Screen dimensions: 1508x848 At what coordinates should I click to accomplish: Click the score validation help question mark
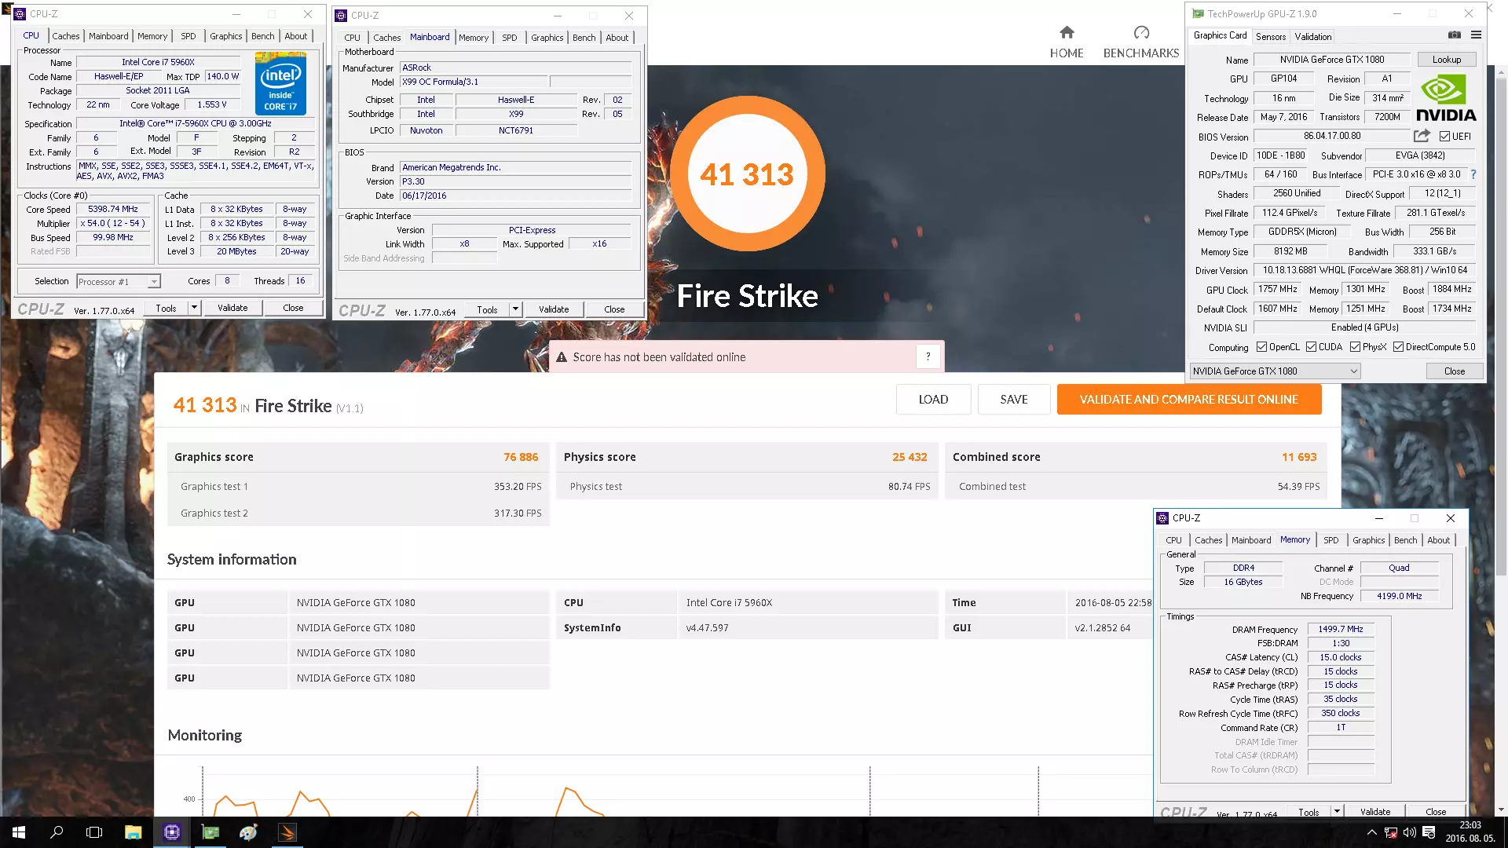(928, 356)
